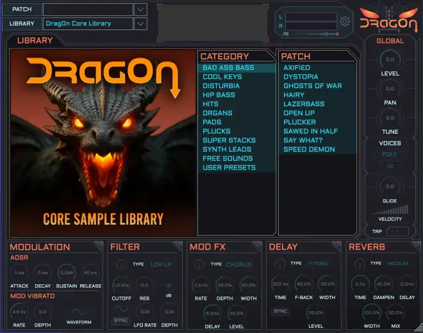Open the TRP transpose value box
The image size is (423, 333).
[397, 231]
